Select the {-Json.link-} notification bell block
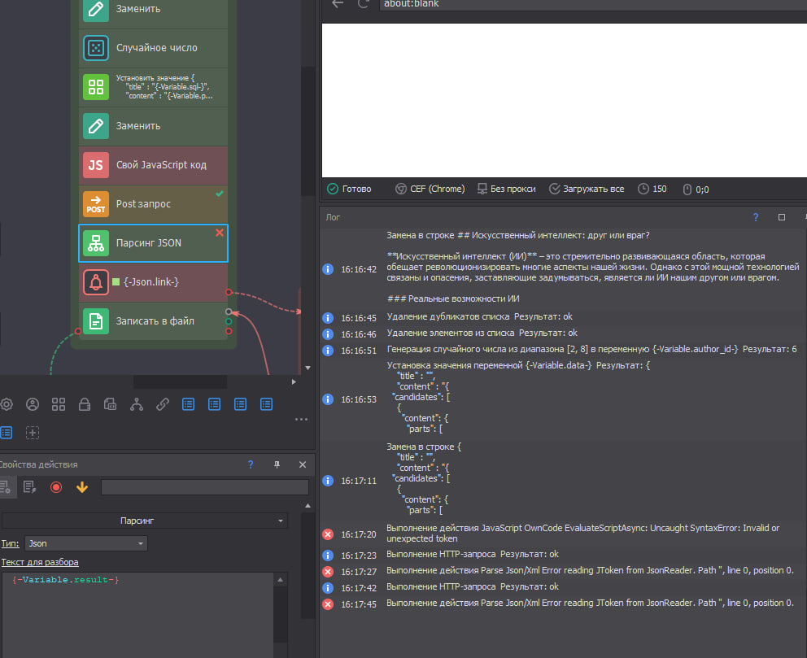The width and height of the screenshot is (807, 658). tap(154, 282)
